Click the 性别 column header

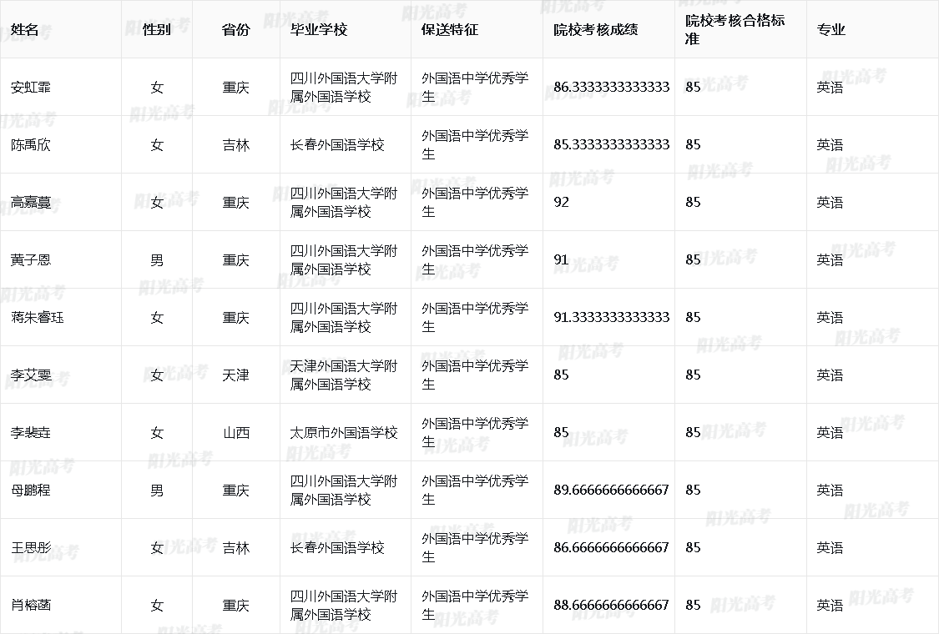click(157, 29)
